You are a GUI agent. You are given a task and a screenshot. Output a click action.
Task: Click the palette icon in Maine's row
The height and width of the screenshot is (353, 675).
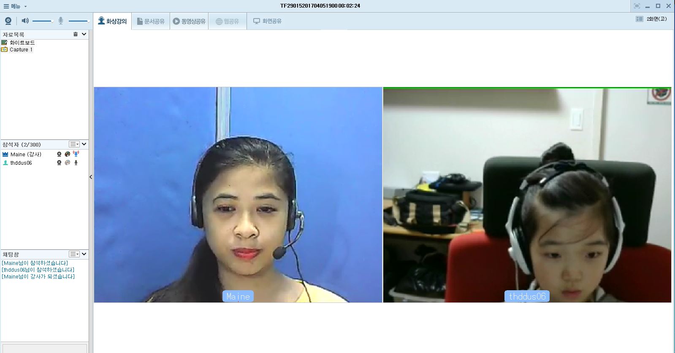coord(68,155)
